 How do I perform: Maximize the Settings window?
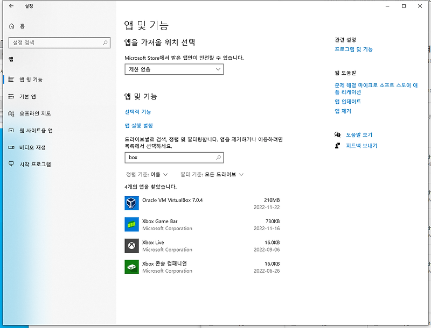(404, 6)
